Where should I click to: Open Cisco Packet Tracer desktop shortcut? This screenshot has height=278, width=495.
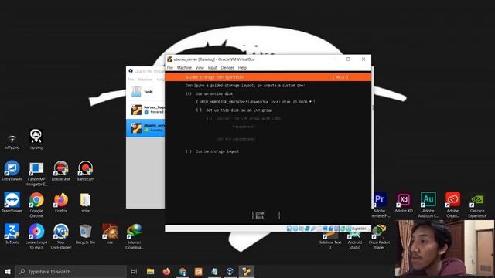tap(379, 237)
